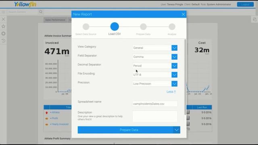Select the Analyse step circle
The height and width of the screenshot is (145, 258).
tap(172, 27)
